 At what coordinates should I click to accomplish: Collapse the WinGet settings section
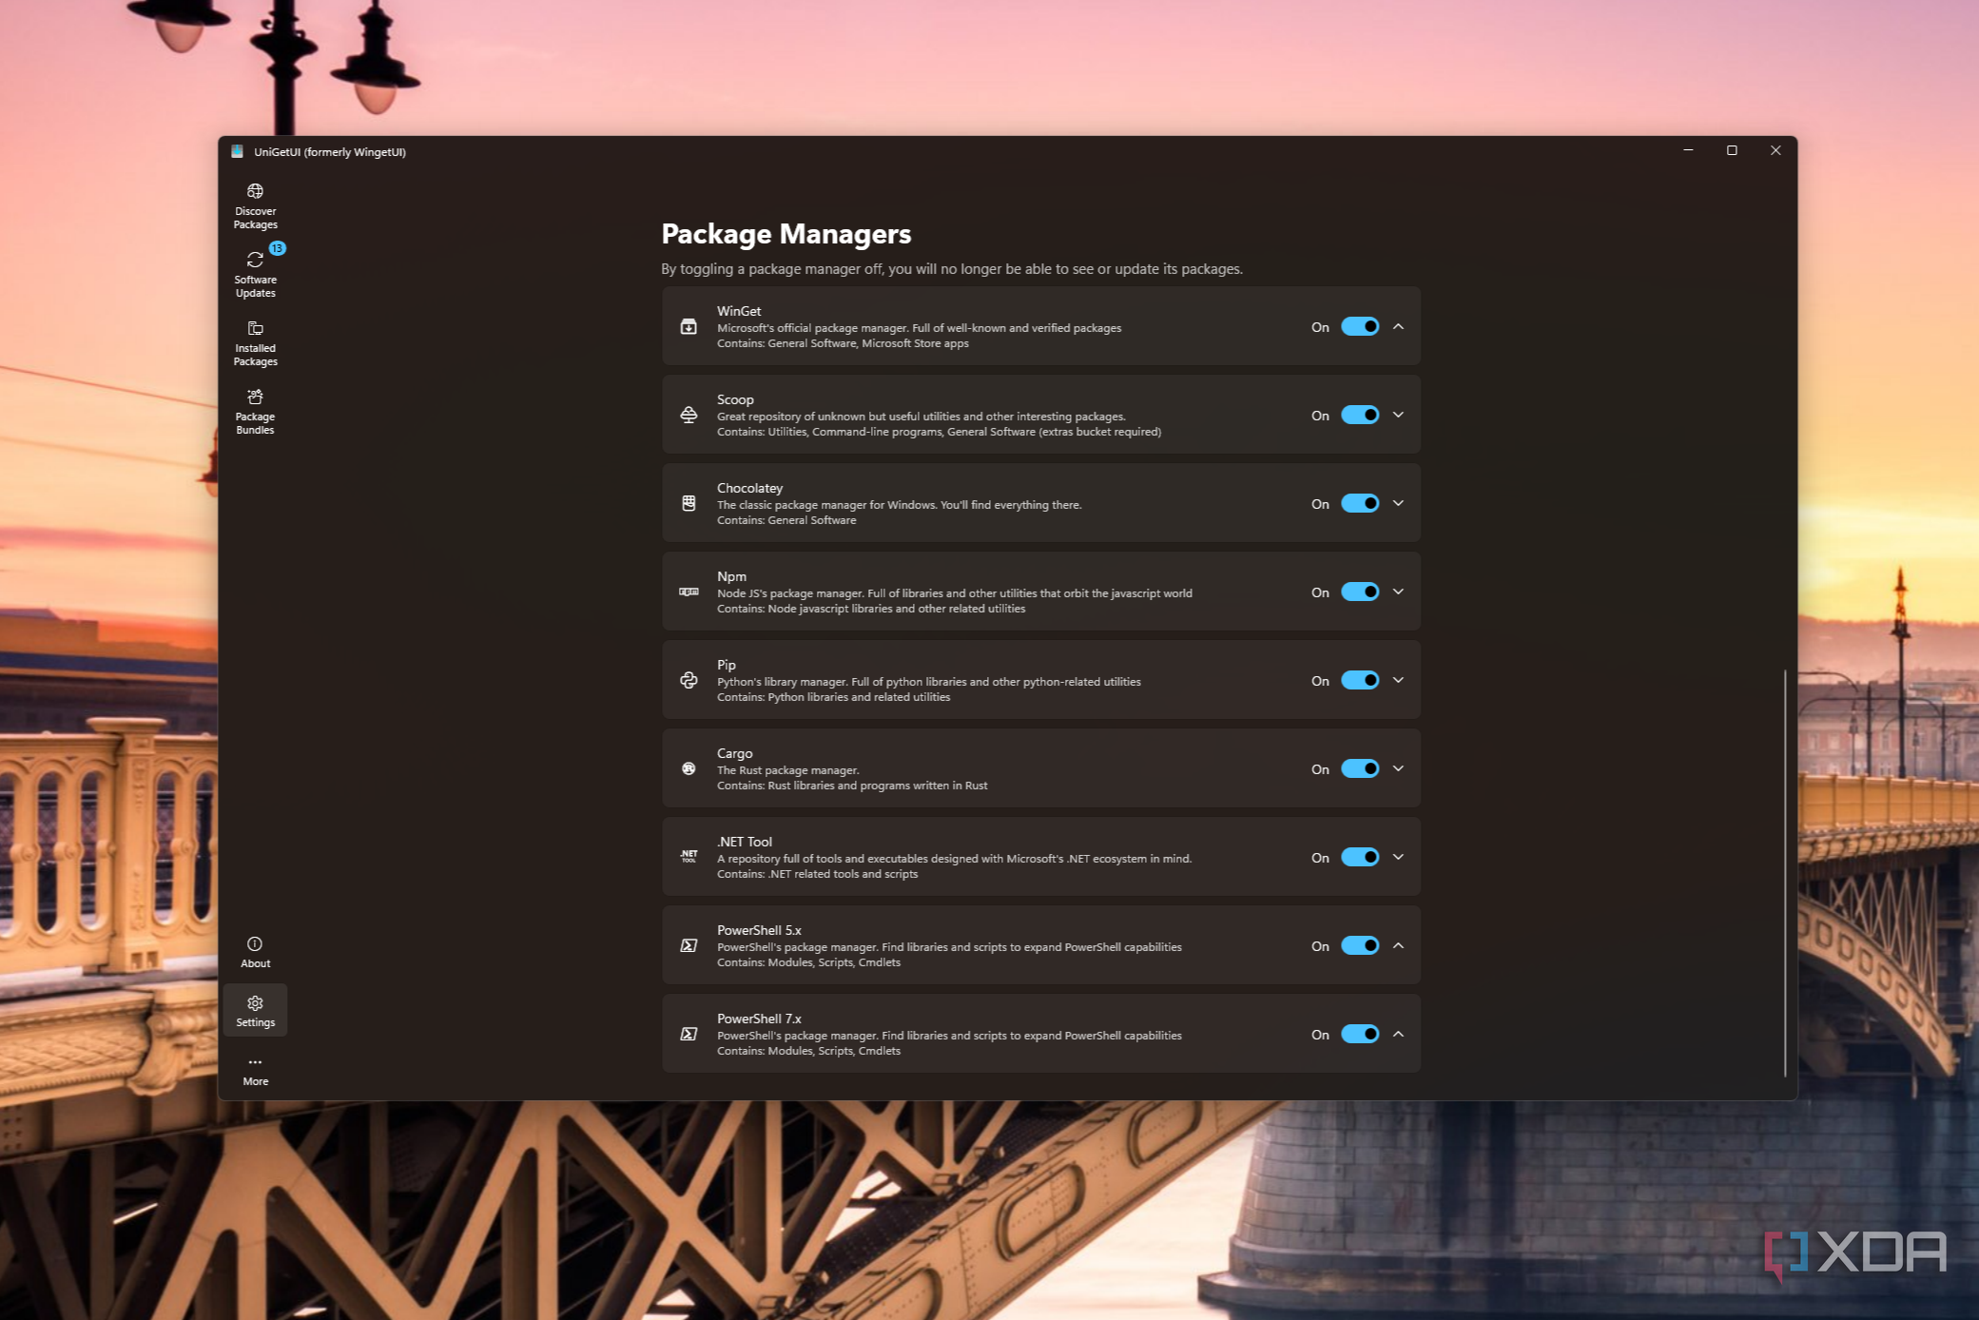point(1398,326)
